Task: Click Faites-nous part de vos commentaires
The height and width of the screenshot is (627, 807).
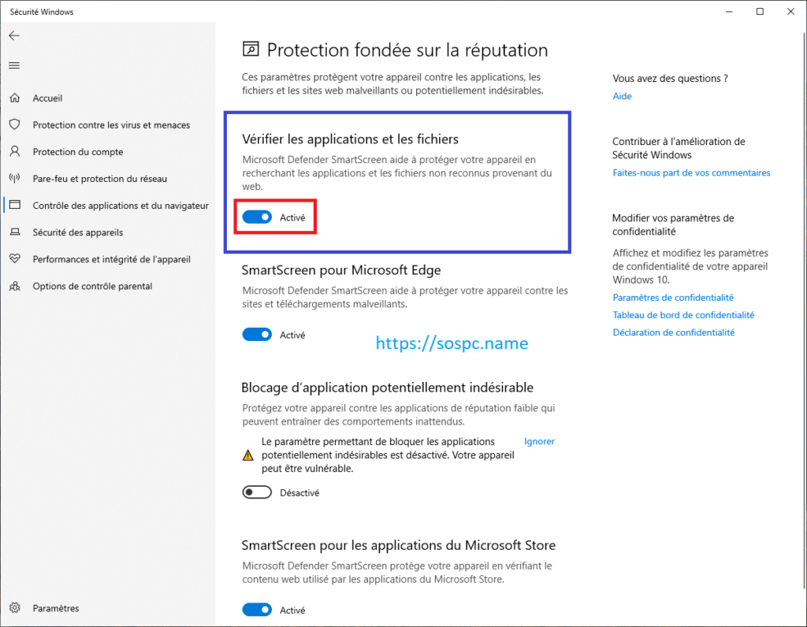Action: click(x=691, y=173)
